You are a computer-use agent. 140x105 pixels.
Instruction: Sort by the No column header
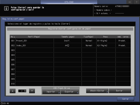[x=13, y=37]
